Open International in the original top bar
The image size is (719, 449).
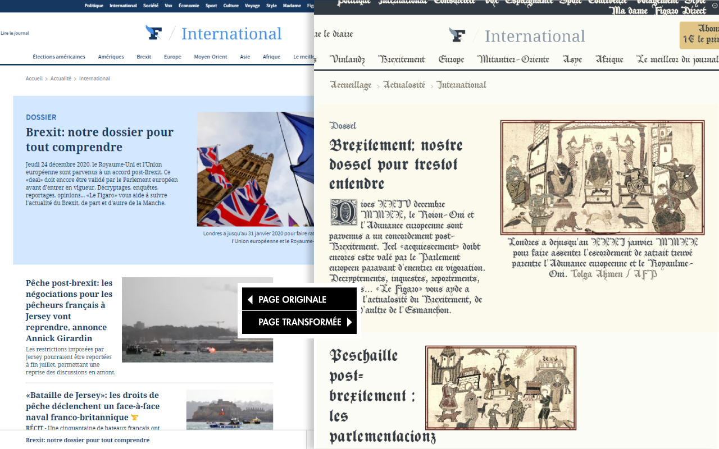[123, 6]
